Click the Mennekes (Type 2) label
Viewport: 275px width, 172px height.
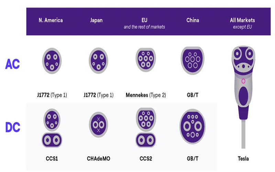pyautogui.click(x=146, y=95)
